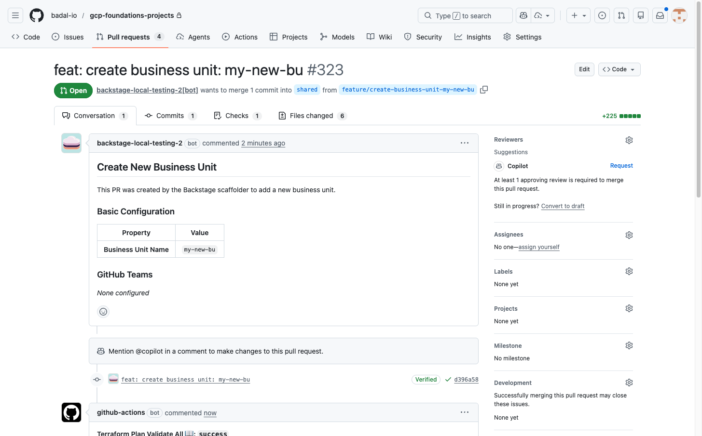
Task: Select the Conversation tab
Action: pyautogui.click(x=95, y=116)
